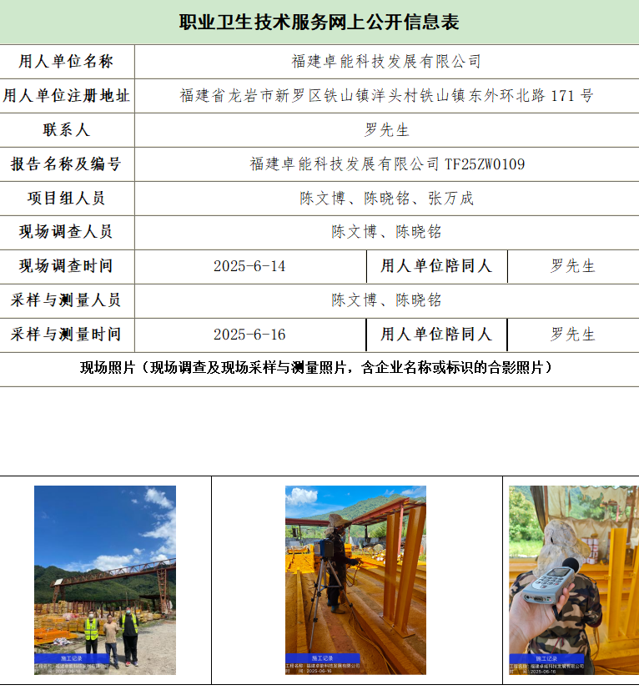Select team members 陈文博、陈晓铭、张万成

tap(386, 198)
